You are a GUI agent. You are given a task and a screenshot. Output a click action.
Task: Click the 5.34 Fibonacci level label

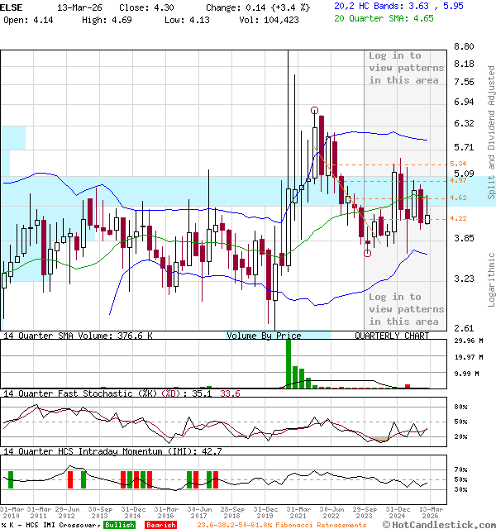point(458,164)
